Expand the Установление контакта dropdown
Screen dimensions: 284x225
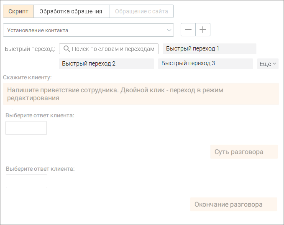88,30
